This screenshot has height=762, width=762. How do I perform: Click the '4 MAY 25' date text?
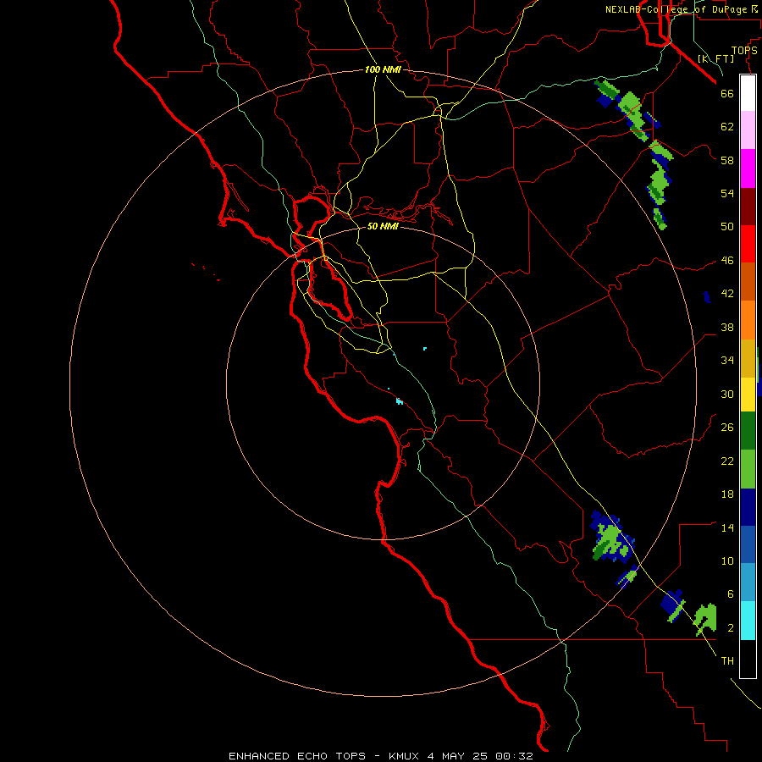coord(457,756)
